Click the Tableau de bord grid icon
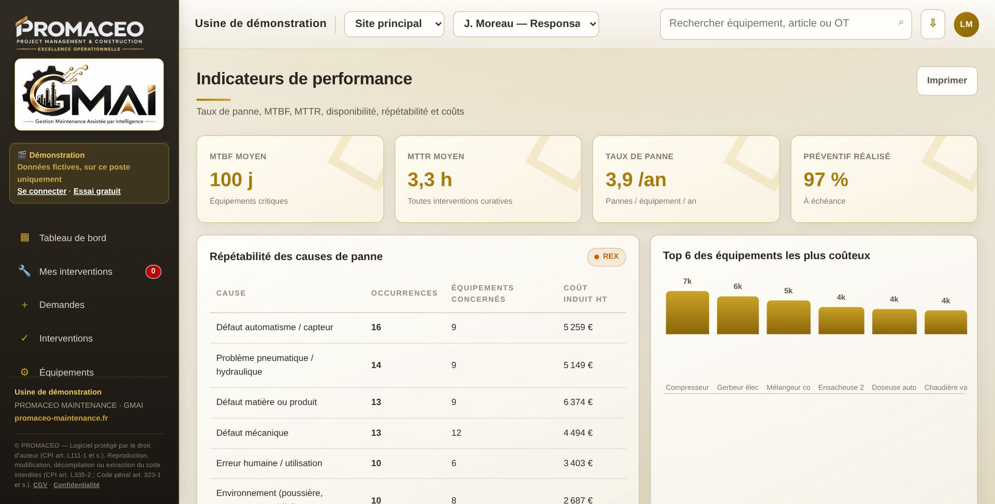 pyautogui.click(x=25, y=237)
